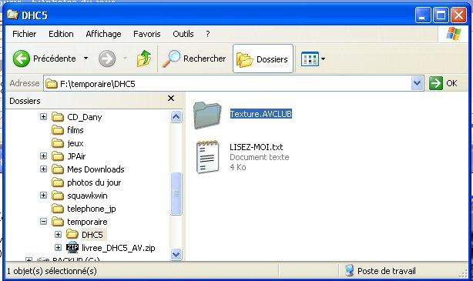Open the Fichier menu

pyautogui.click(x=25, y=34)
